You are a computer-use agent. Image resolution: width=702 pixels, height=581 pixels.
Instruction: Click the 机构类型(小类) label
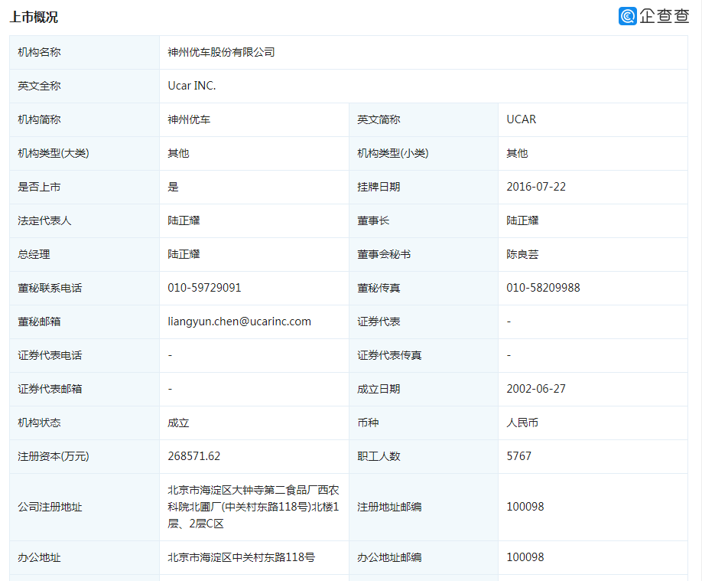tap(392, 153)
